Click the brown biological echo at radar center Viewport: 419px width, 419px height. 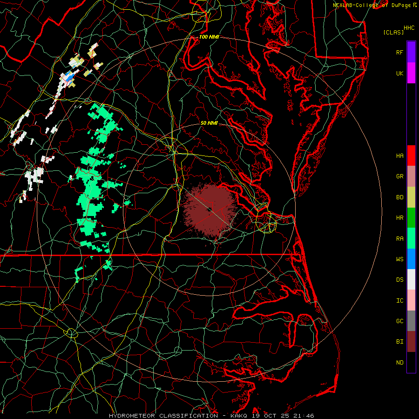tap(211, 210)
